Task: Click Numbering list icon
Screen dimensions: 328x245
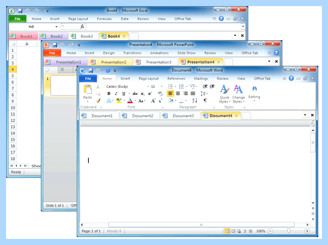Action: click(x=181, y=87)
